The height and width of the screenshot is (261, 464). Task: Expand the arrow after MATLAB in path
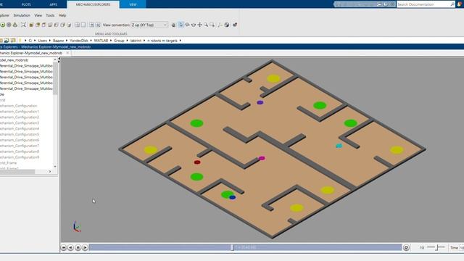111,41
